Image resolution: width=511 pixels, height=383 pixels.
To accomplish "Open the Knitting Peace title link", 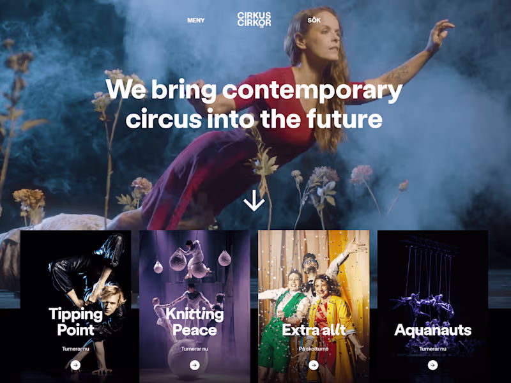I will [x=195, y=322].
